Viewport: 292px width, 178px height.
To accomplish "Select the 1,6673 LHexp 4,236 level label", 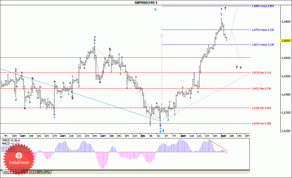I will (x=263, y=45).
